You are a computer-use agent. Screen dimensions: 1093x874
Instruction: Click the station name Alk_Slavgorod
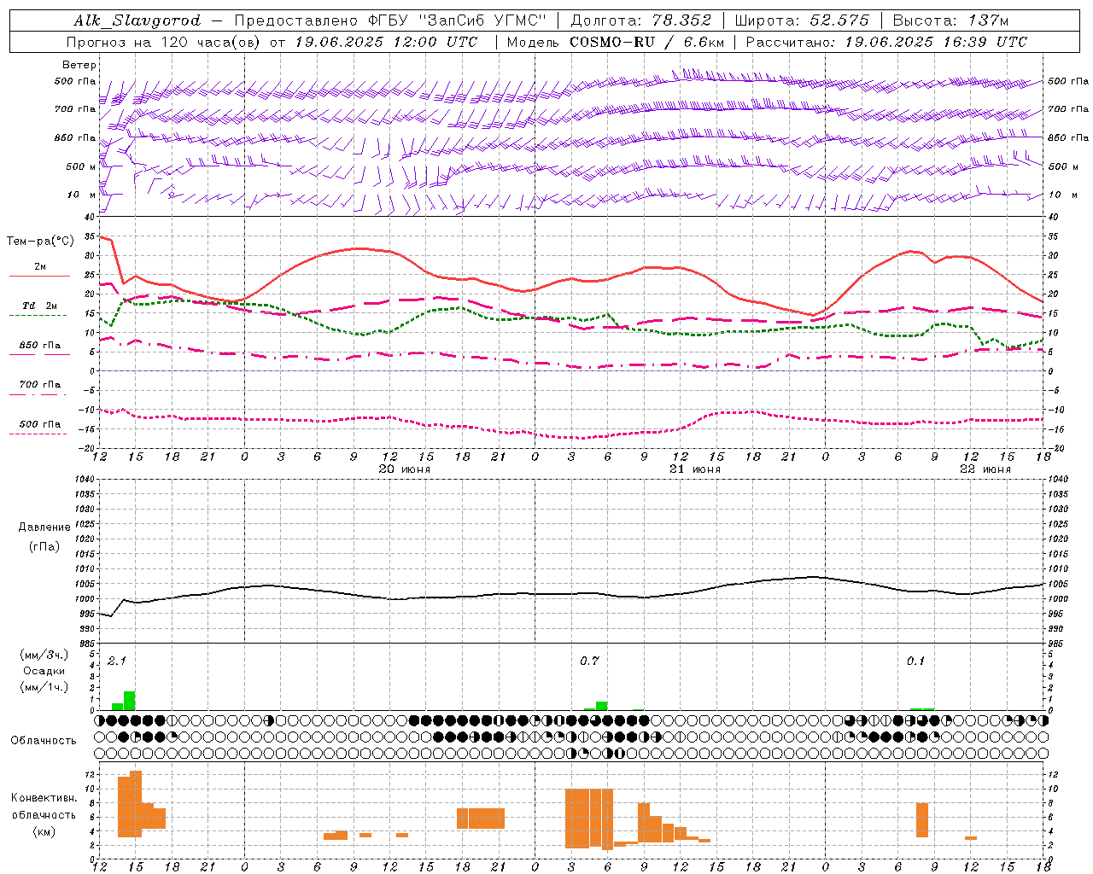pyautogui.click(x=137, y=20)
